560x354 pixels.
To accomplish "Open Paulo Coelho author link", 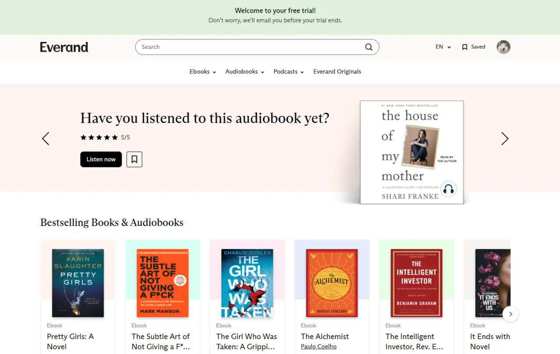I will 319,347.
